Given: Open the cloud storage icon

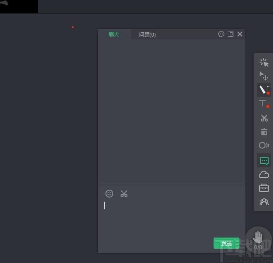Looking at the screenshot, I should (264, 175).
